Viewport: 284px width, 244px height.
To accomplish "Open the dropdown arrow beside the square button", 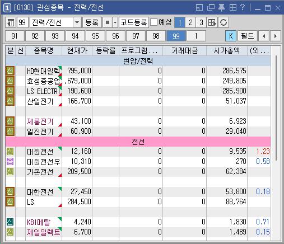I will pos(115,22).
